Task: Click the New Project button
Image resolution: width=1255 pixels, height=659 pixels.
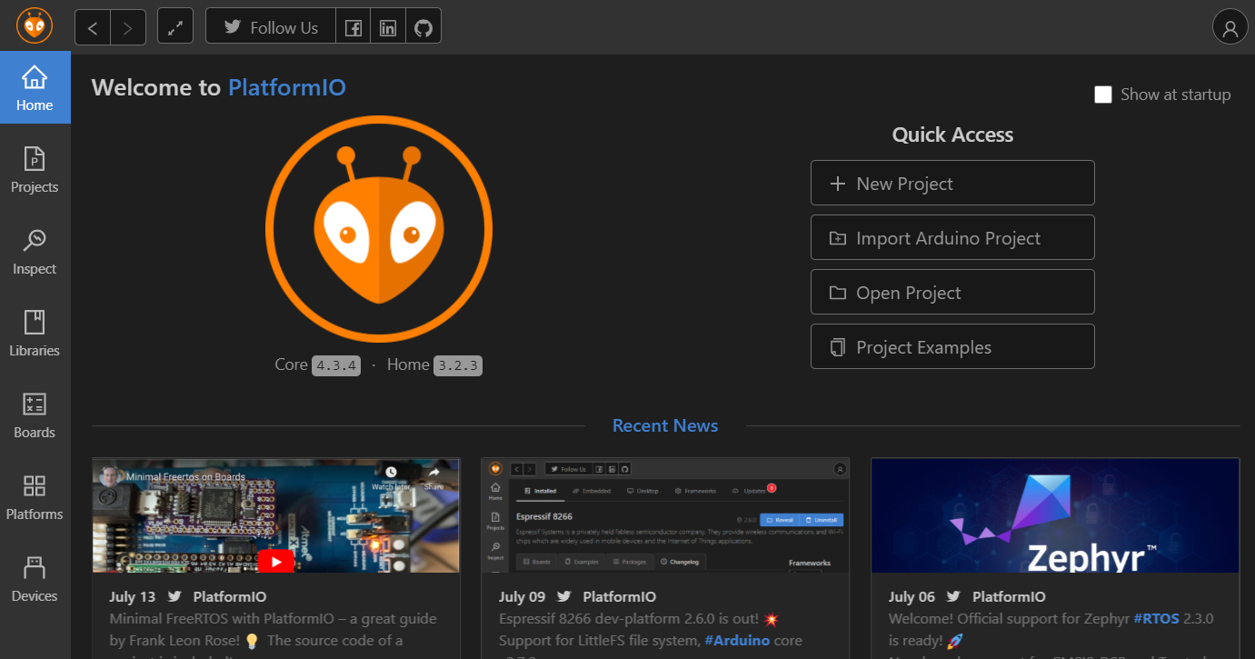Action: pyautogui.click(x=952, y=184)
